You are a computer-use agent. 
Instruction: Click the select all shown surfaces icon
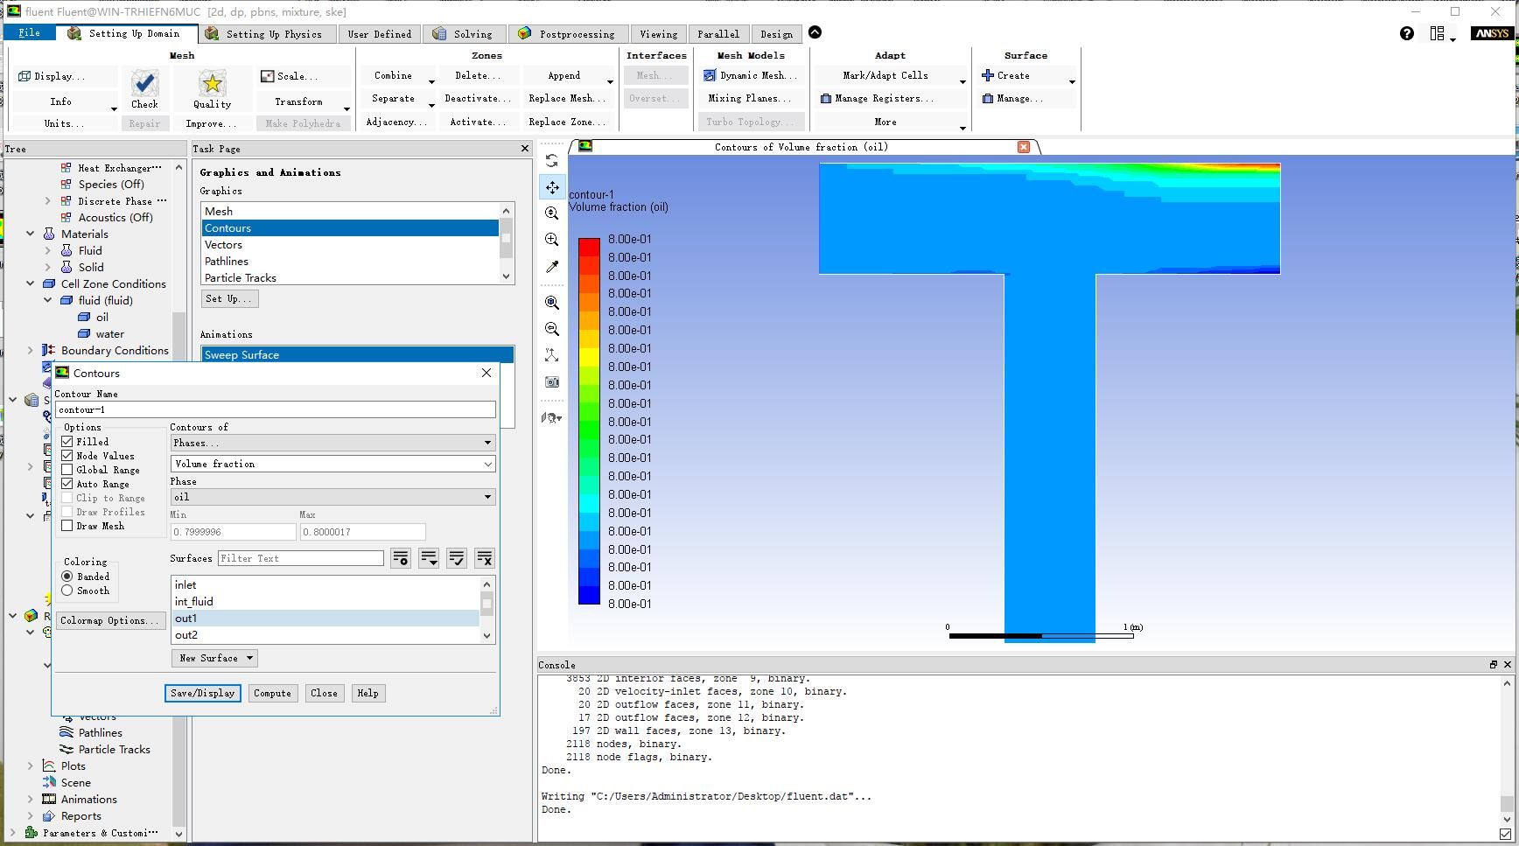(x=456, y=558)
